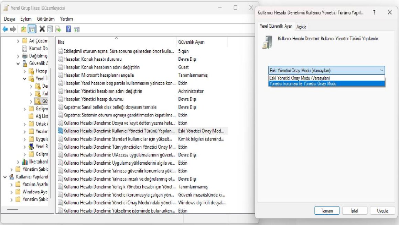Click the 'Hesap' locked folder icon in tree
This screenshot has height=225, width=399.
[31, 71]
